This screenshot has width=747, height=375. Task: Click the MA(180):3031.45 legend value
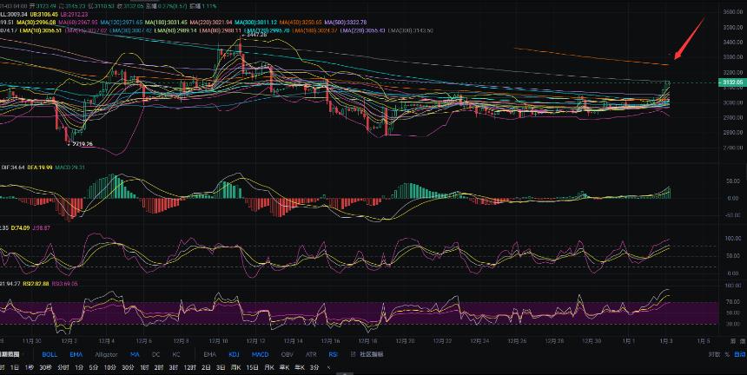pyautogui.click(x=166, y=23)
